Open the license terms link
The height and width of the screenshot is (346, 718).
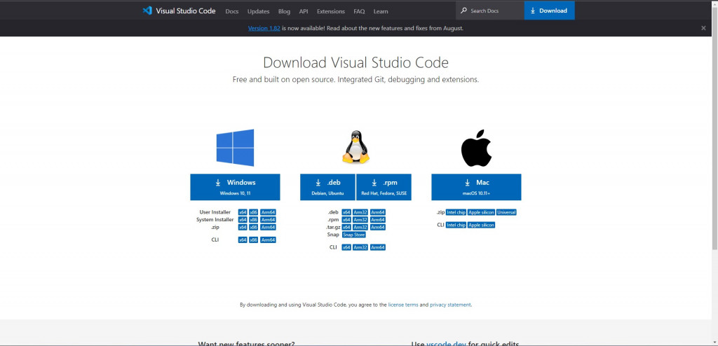pyautogui.click(x=403, y=305)
